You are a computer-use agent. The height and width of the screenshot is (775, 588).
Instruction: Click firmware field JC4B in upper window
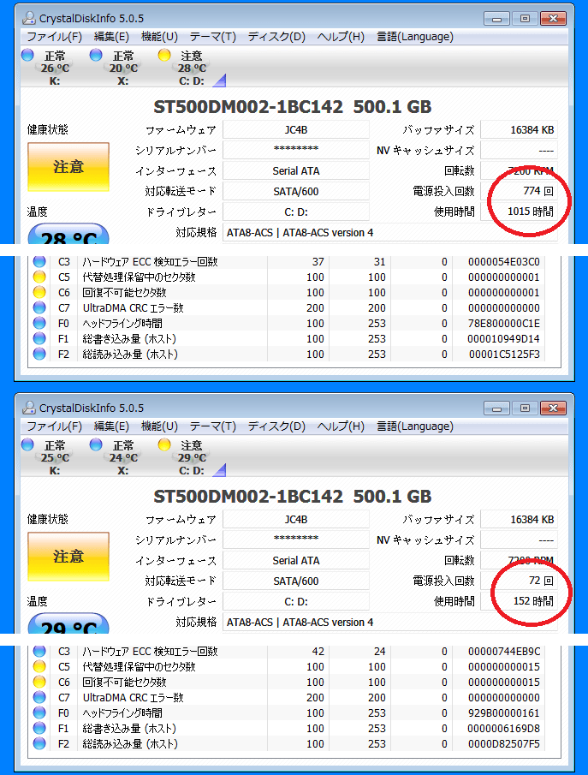pos(296,130)
